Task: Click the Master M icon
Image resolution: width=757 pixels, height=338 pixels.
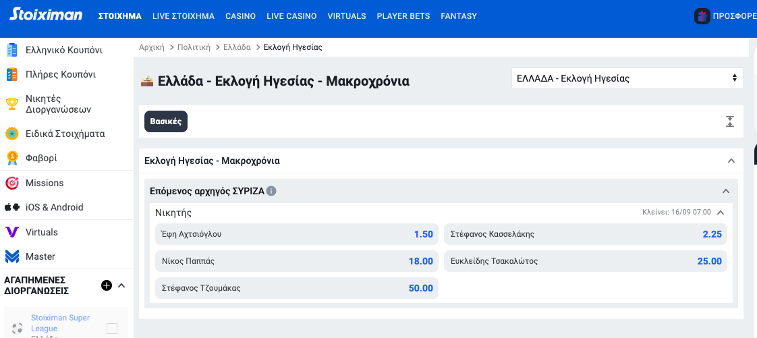Action: coord(12,256)
